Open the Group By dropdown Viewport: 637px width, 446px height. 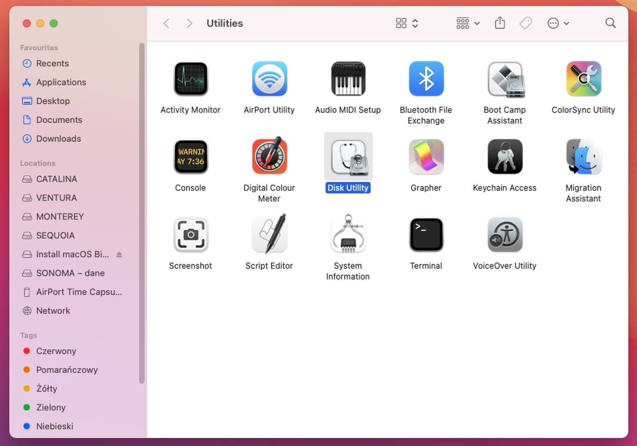[468, 23]
